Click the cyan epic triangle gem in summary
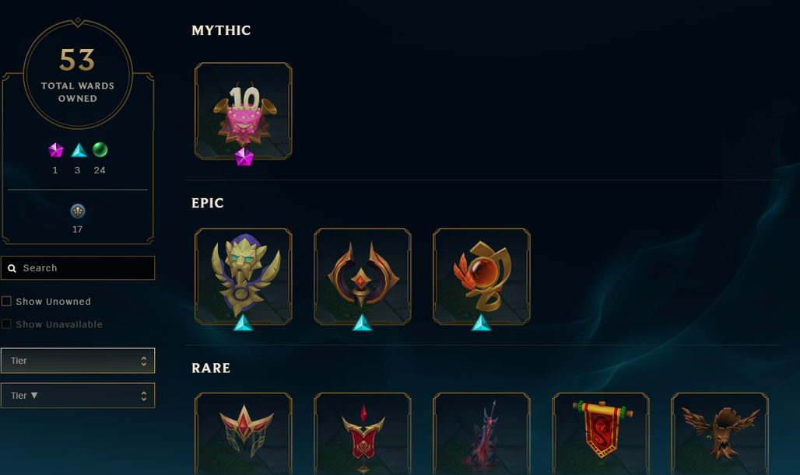 tap(79, 150)
